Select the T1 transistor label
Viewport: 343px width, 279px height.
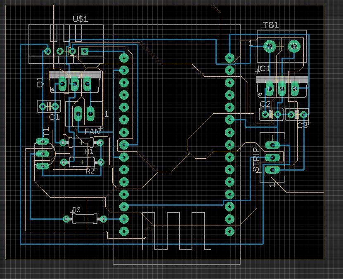[x=46, y=132]
